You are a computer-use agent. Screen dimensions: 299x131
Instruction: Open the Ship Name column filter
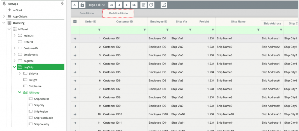(258, 30)
